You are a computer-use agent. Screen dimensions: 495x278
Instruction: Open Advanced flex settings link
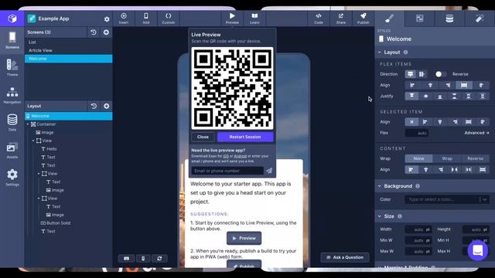click(x=476, y=133)
